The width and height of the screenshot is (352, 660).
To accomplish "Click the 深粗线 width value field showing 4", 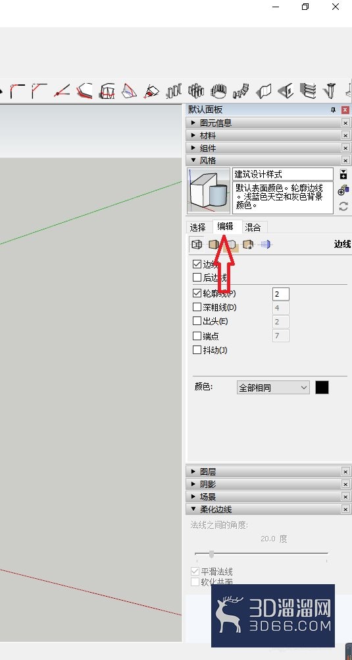I will (x=280, y=308).
